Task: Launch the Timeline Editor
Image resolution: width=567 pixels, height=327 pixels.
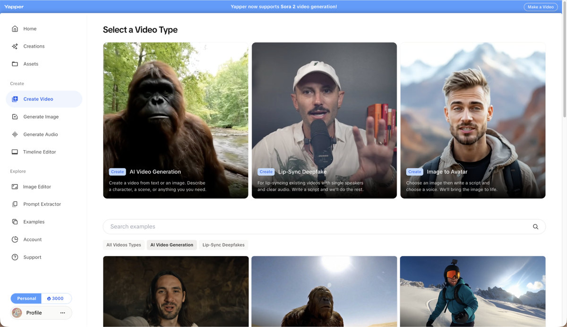Action: (x=16, y=152)
